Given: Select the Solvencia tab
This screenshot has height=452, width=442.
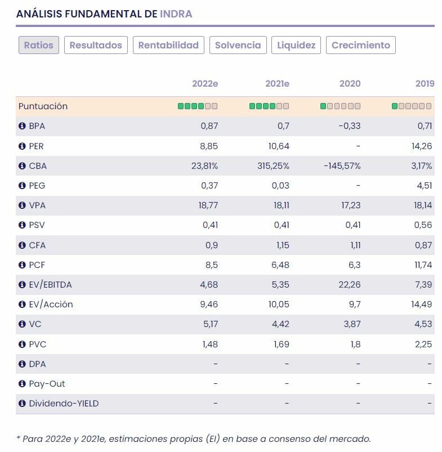Looking at the screenshot, I should [238, 46].
